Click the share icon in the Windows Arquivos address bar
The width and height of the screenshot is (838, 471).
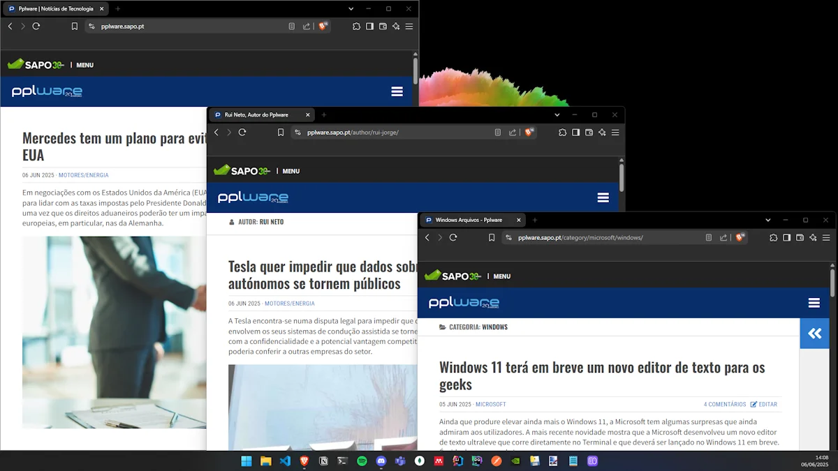tap(723, 237)
